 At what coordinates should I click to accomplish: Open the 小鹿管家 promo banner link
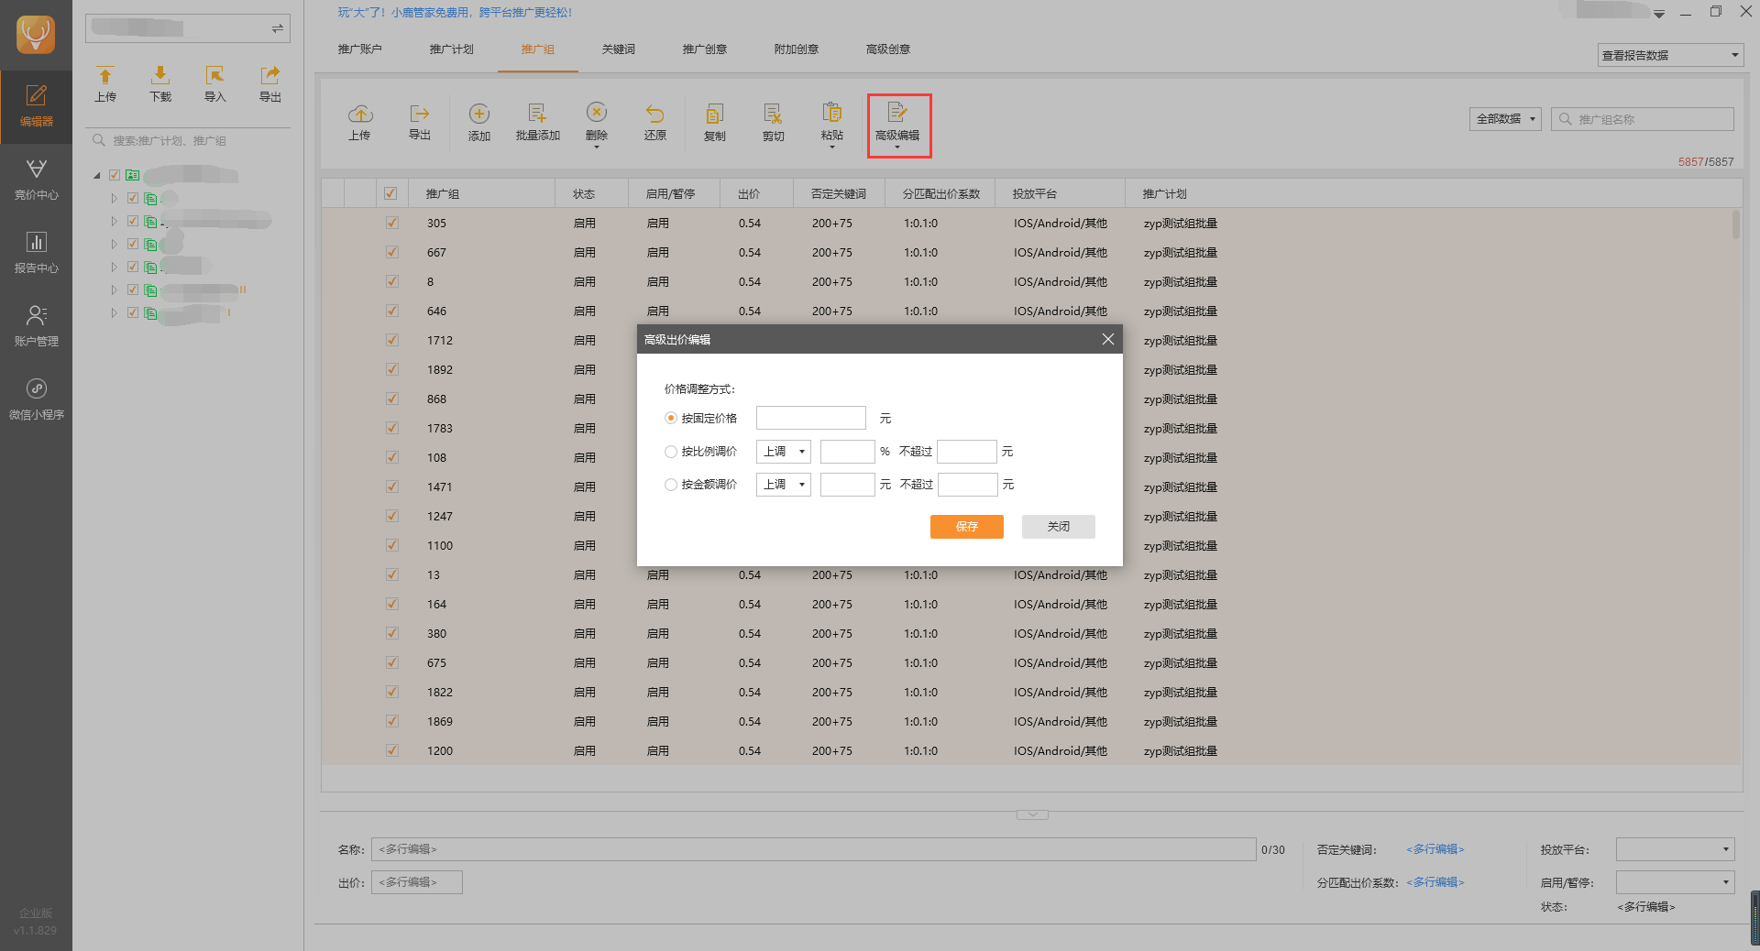coord(455,13)
